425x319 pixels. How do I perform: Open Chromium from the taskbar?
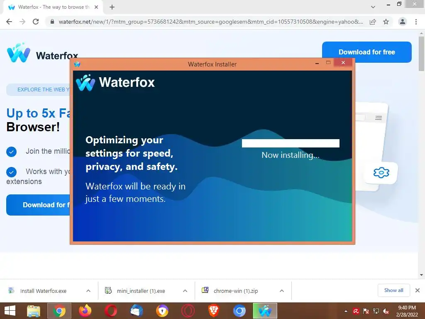239,311
